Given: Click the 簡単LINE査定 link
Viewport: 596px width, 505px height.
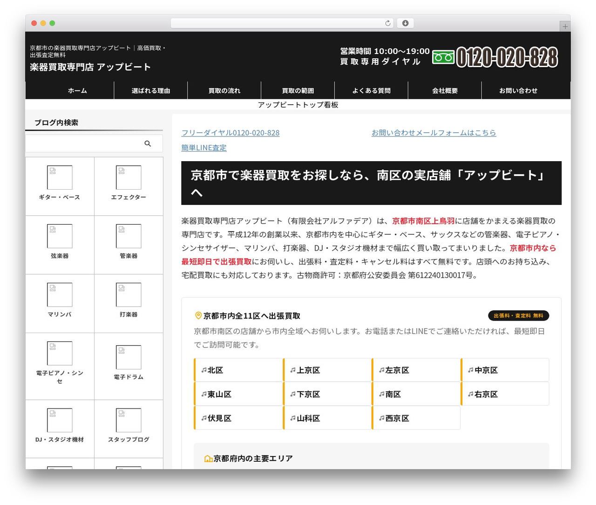Looking at the screenshot, I should pos(204,148).
